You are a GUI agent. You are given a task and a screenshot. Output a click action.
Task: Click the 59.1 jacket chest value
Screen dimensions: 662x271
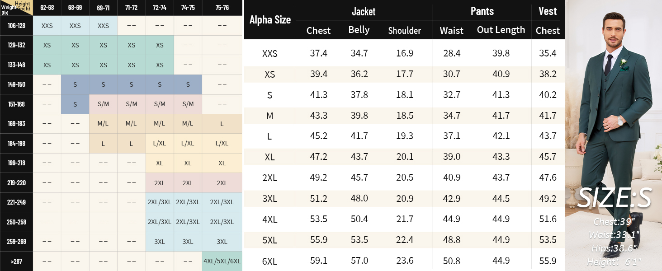click(x=318, y=261)
